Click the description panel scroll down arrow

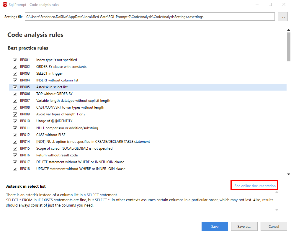(277, 210)
